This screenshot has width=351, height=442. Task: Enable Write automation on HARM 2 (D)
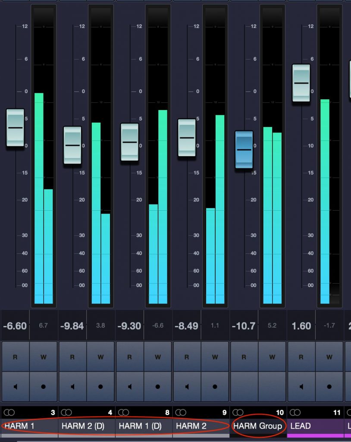[x=99, y=357]
